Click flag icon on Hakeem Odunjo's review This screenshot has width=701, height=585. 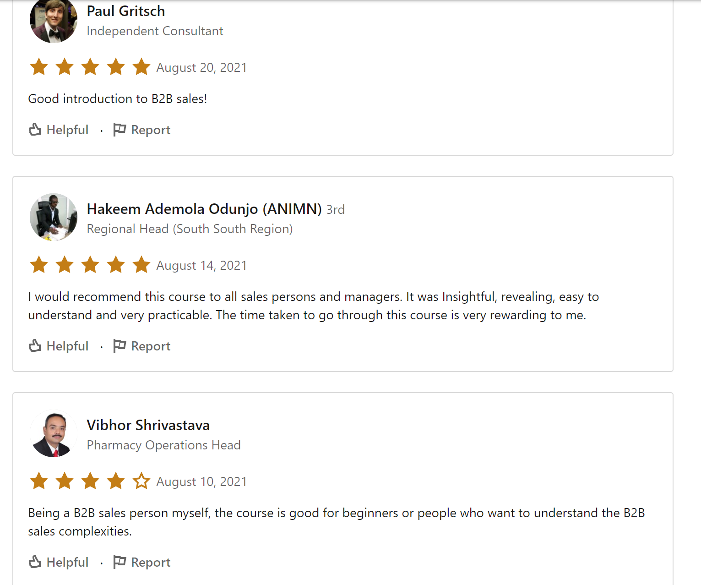(120, 346)
